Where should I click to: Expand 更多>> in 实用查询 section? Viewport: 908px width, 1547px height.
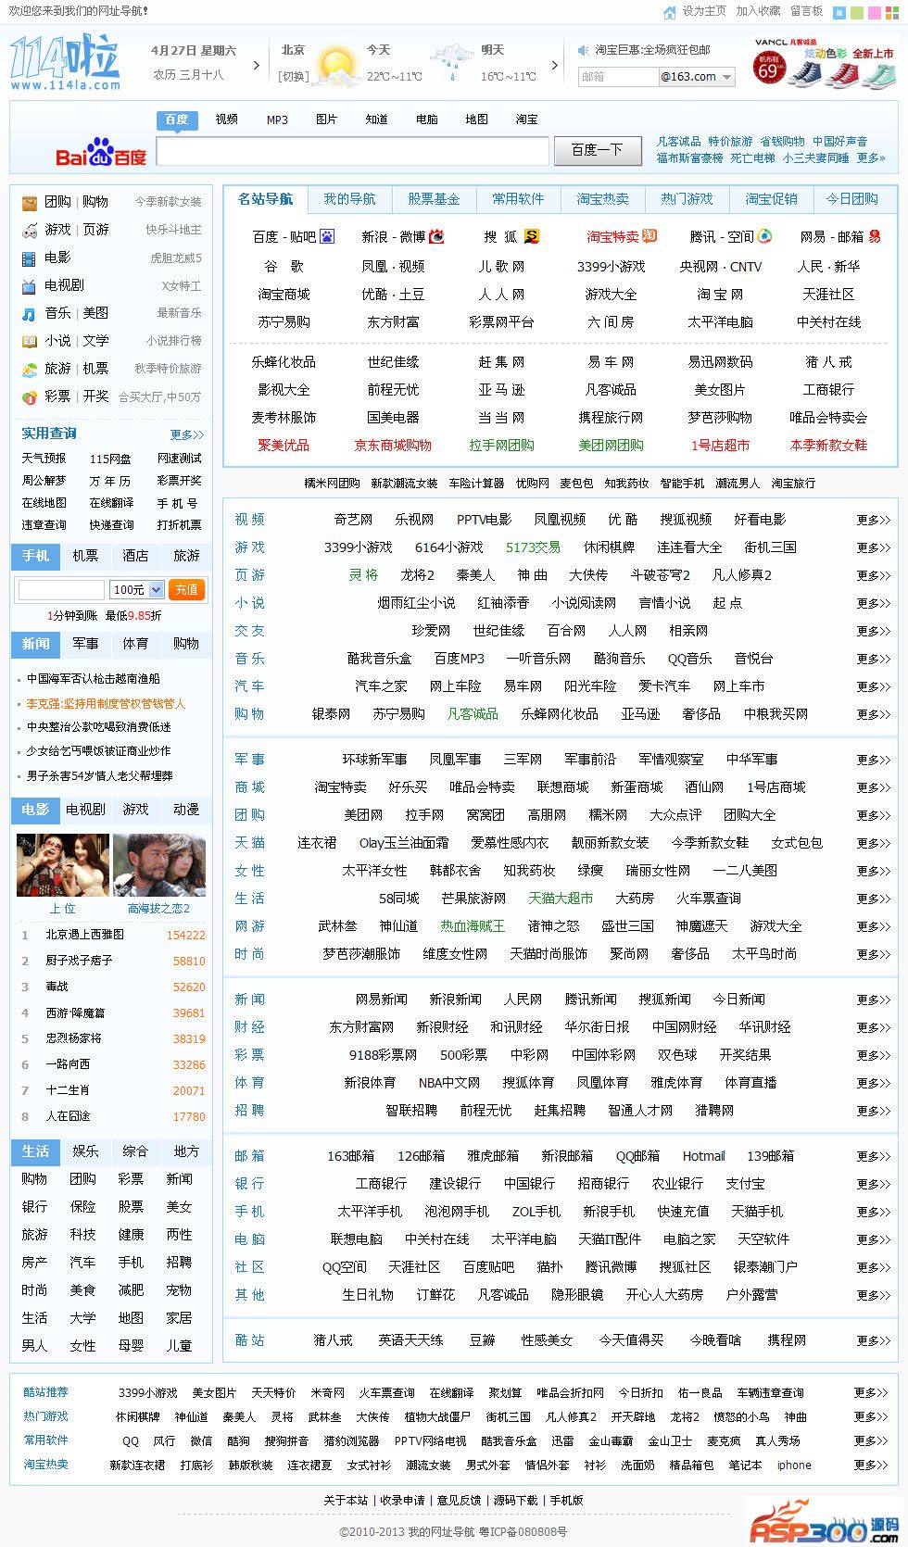tap(186, 434)
